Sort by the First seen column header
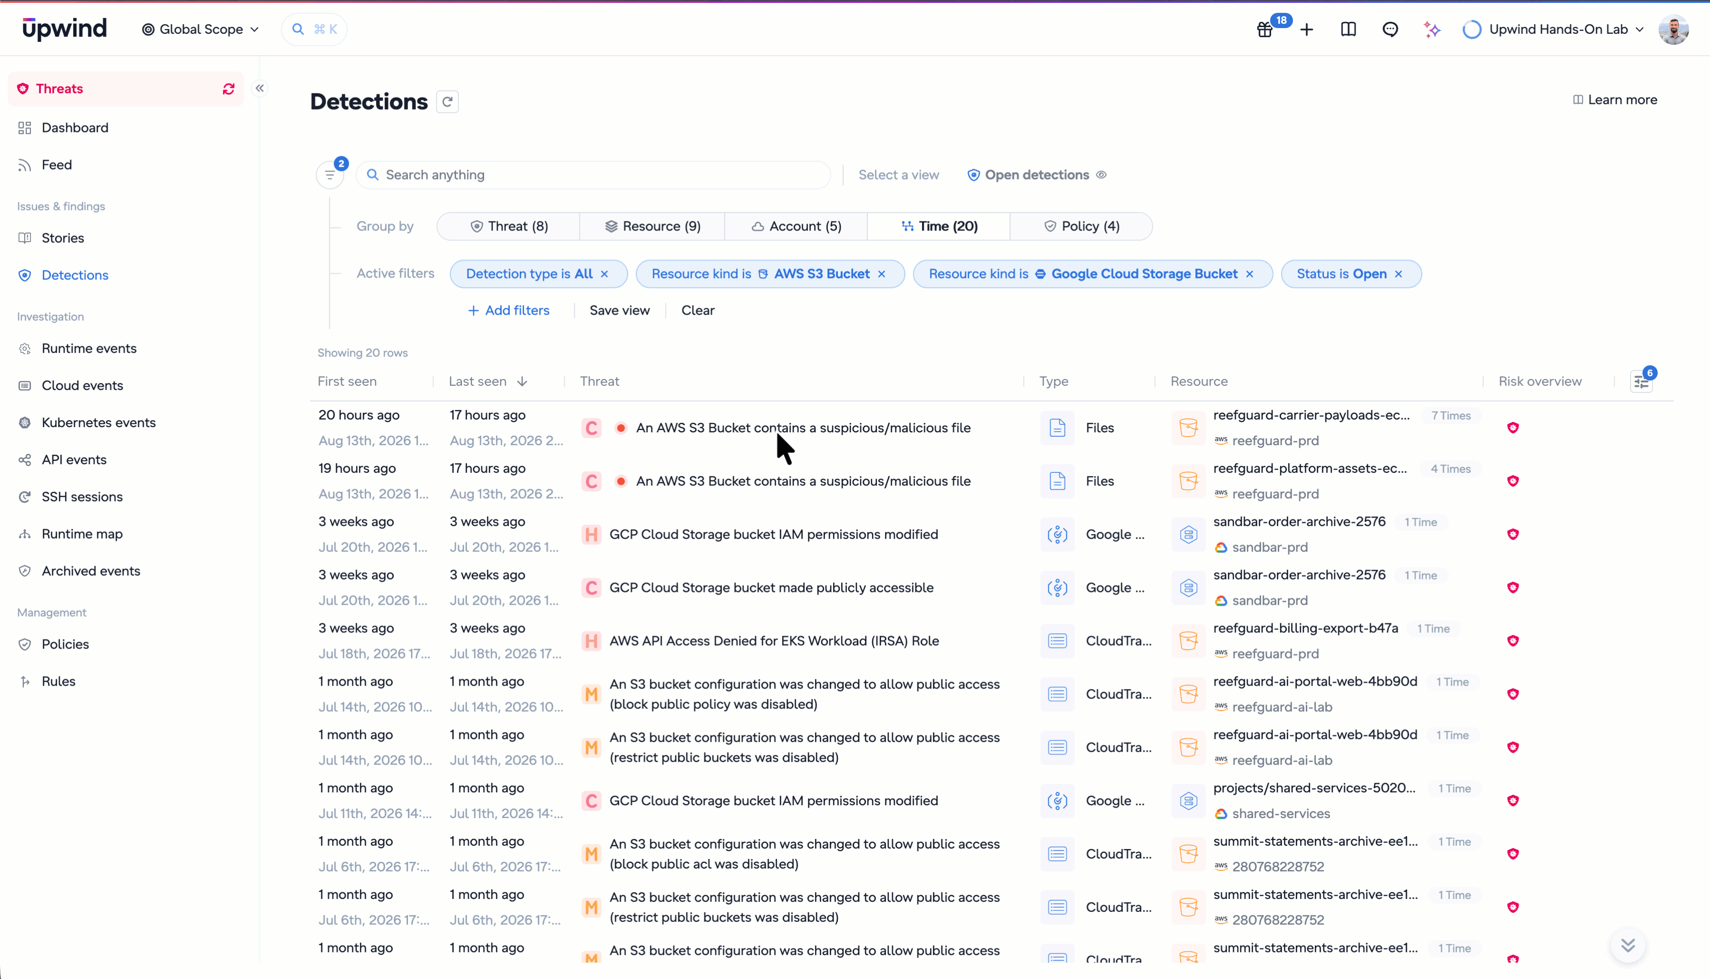This screenshot has width=1710, height=979. (x=347, y=381)
